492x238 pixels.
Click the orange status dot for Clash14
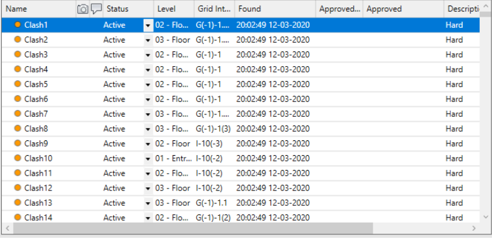click(x=17, y=217)
